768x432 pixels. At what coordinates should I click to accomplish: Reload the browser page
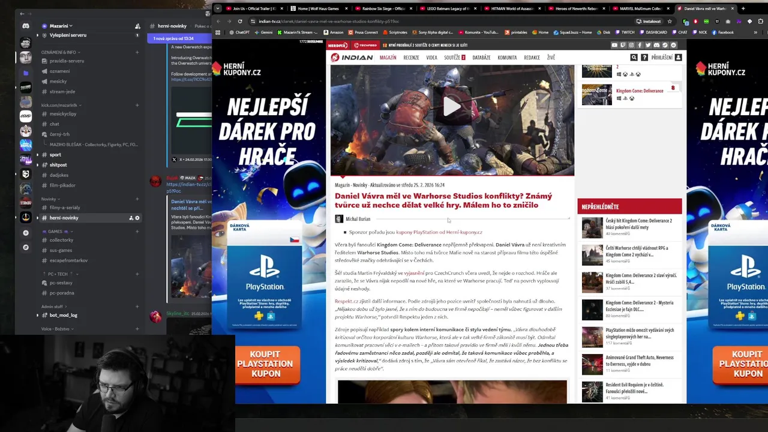click(x=240, y=21)
